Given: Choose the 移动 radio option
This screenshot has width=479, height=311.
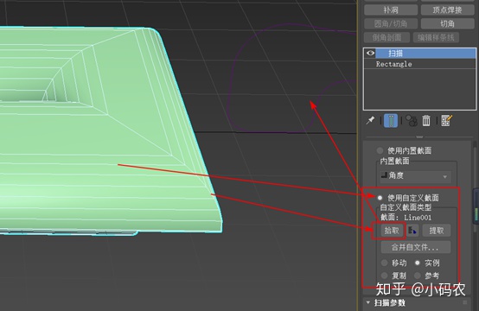Looking at the screenshot, I should 384,263.
